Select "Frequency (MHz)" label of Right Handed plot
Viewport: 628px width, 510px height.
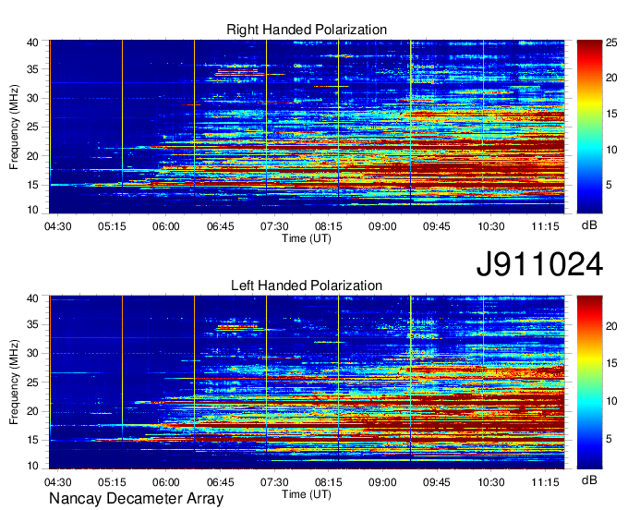14,127
